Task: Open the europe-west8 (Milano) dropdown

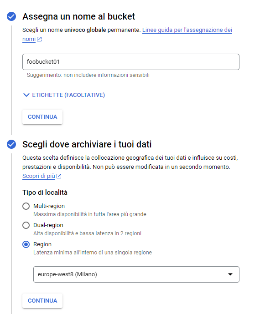Action: tap(136, 274)
